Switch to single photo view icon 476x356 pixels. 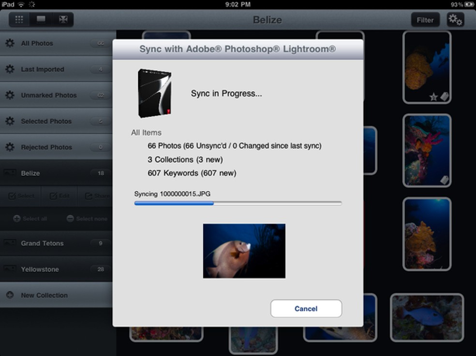pos(41,20)
